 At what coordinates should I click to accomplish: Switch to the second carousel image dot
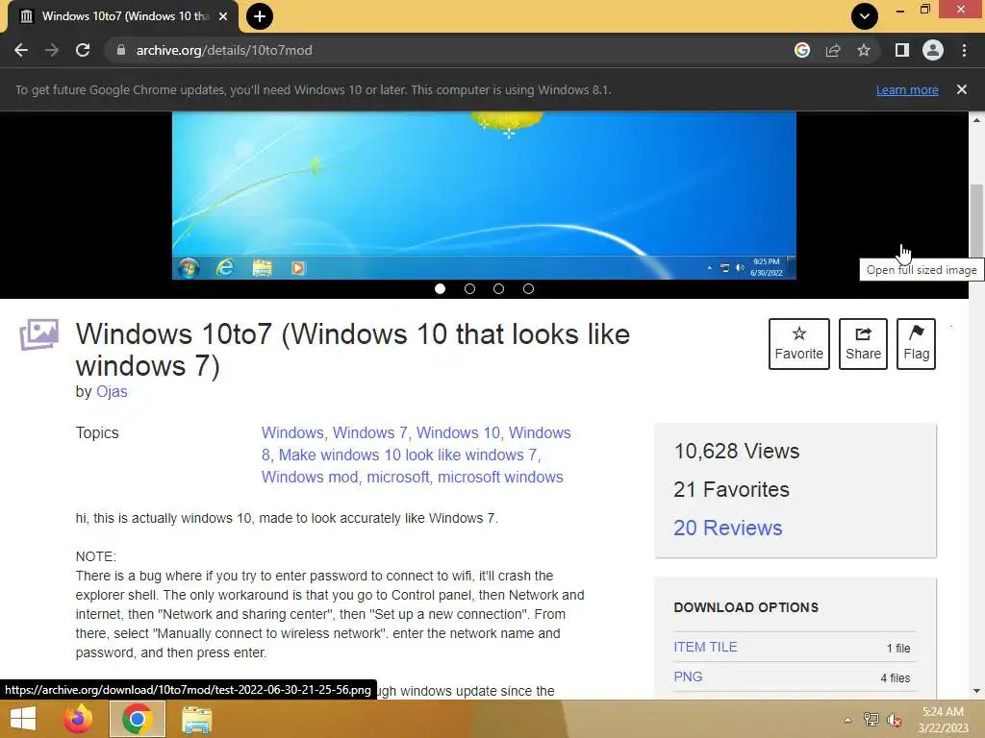[x=469, y=288]
